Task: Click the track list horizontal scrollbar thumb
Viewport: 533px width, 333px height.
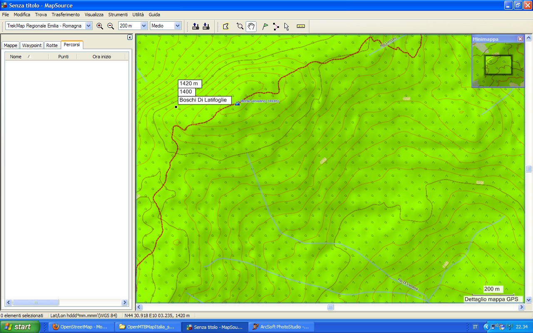Action: click(x=36, y=303)
